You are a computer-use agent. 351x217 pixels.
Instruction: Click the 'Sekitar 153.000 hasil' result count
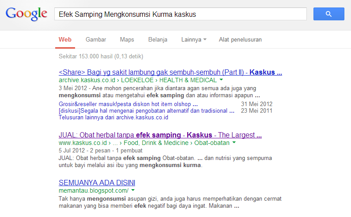coord(101,56)
